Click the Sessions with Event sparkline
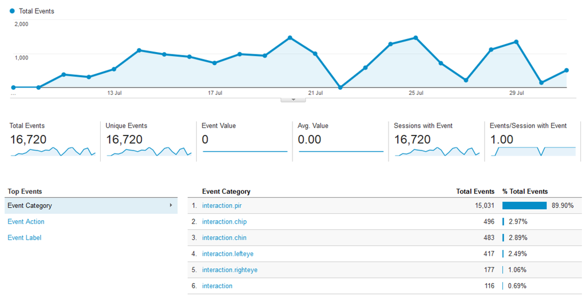586x302 pixels. 437,152
